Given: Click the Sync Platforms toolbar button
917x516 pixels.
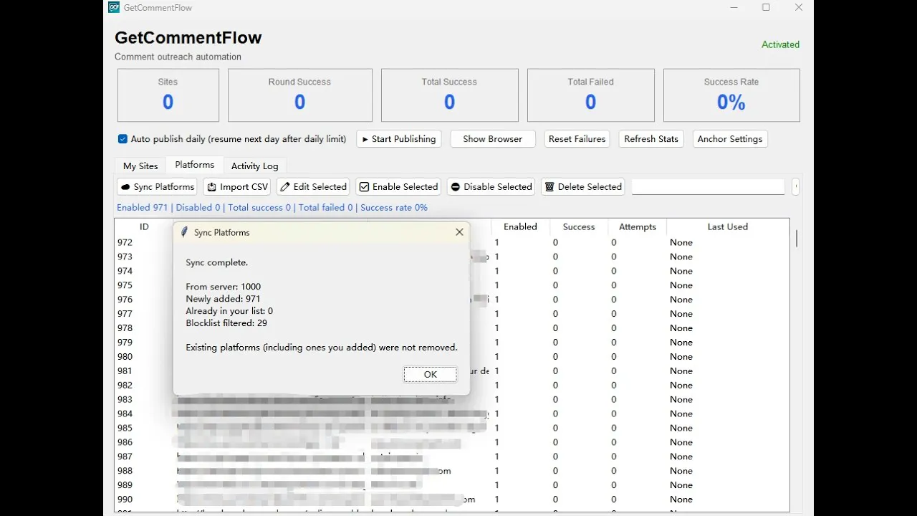Looking at the screenshot, I should tap(158, 187).
